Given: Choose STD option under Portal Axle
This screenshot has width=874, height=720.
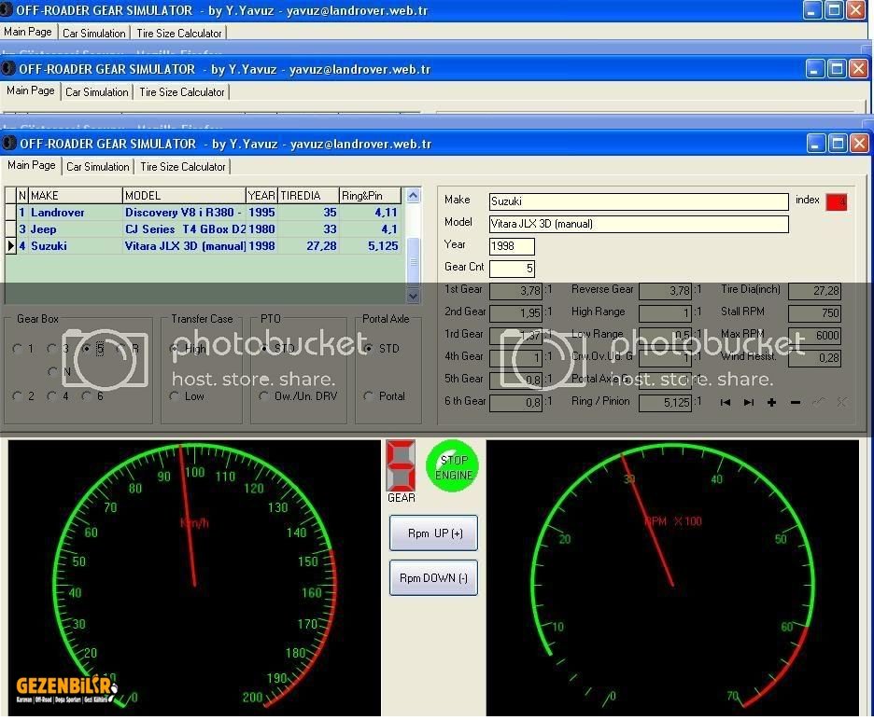Looking at the screenshot, I should [381, 349].
